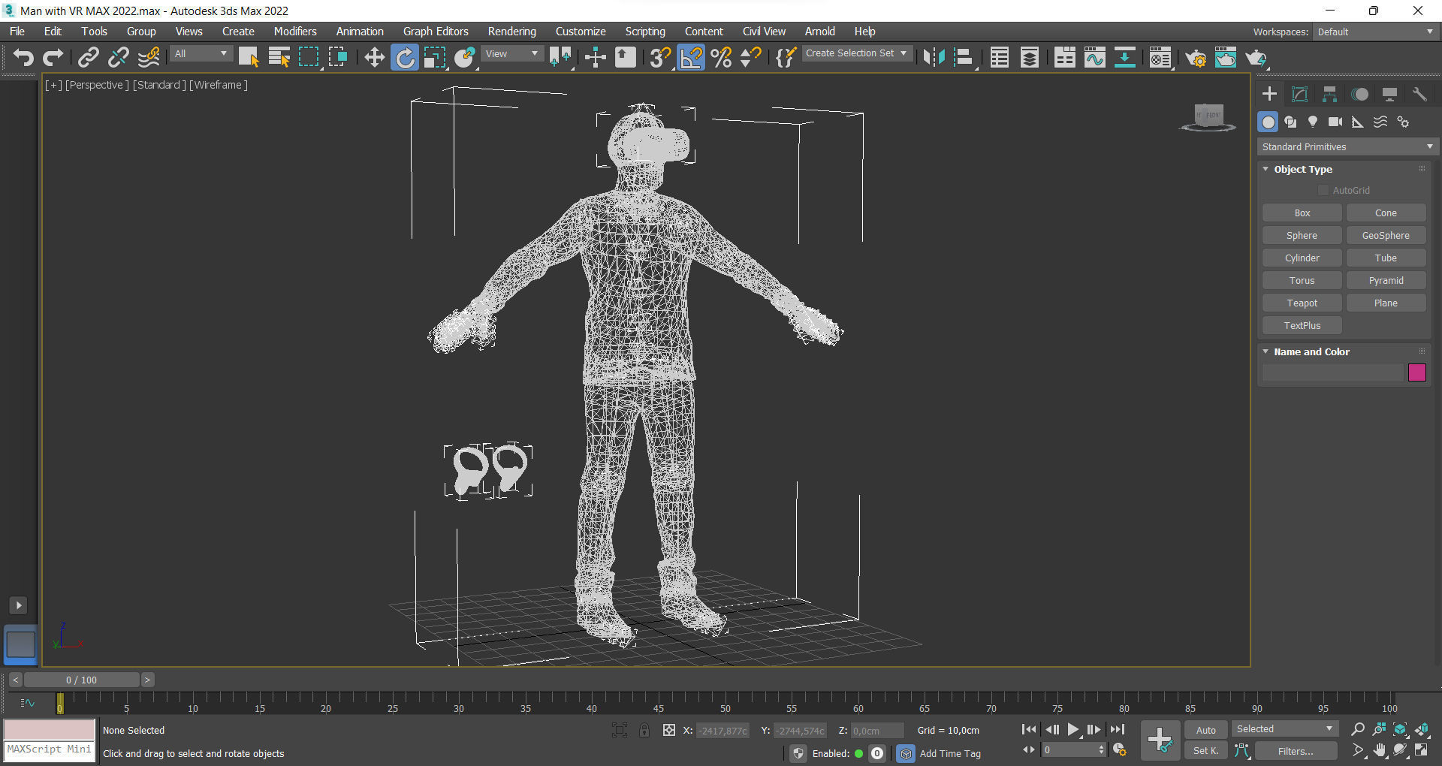
Task: Toggle Spinner Snap
Action: pyautogui.click(x=750, y=58)
